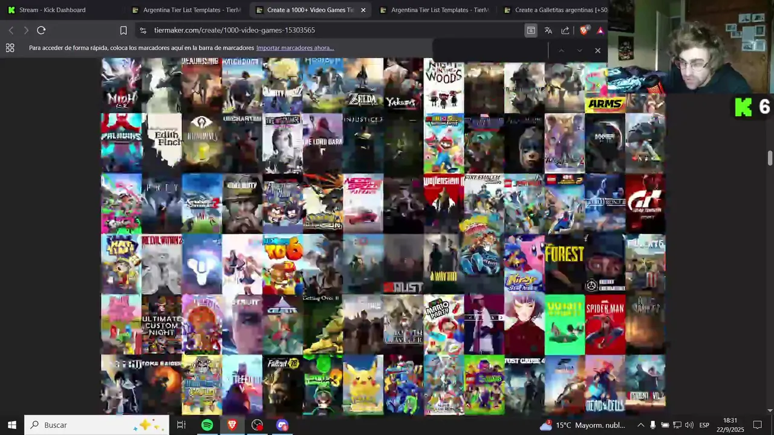Select the Spider-Man game tile
The image size is (774, 435).
click(x=605, y=324)
